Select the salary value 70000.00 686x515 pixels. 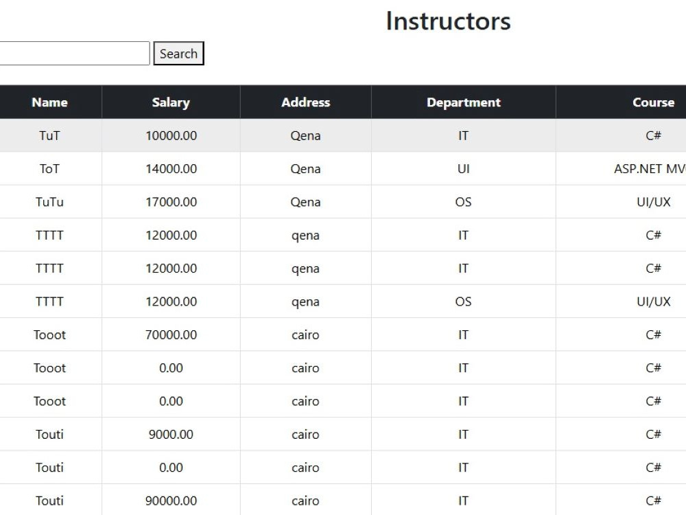pos(171,334)
